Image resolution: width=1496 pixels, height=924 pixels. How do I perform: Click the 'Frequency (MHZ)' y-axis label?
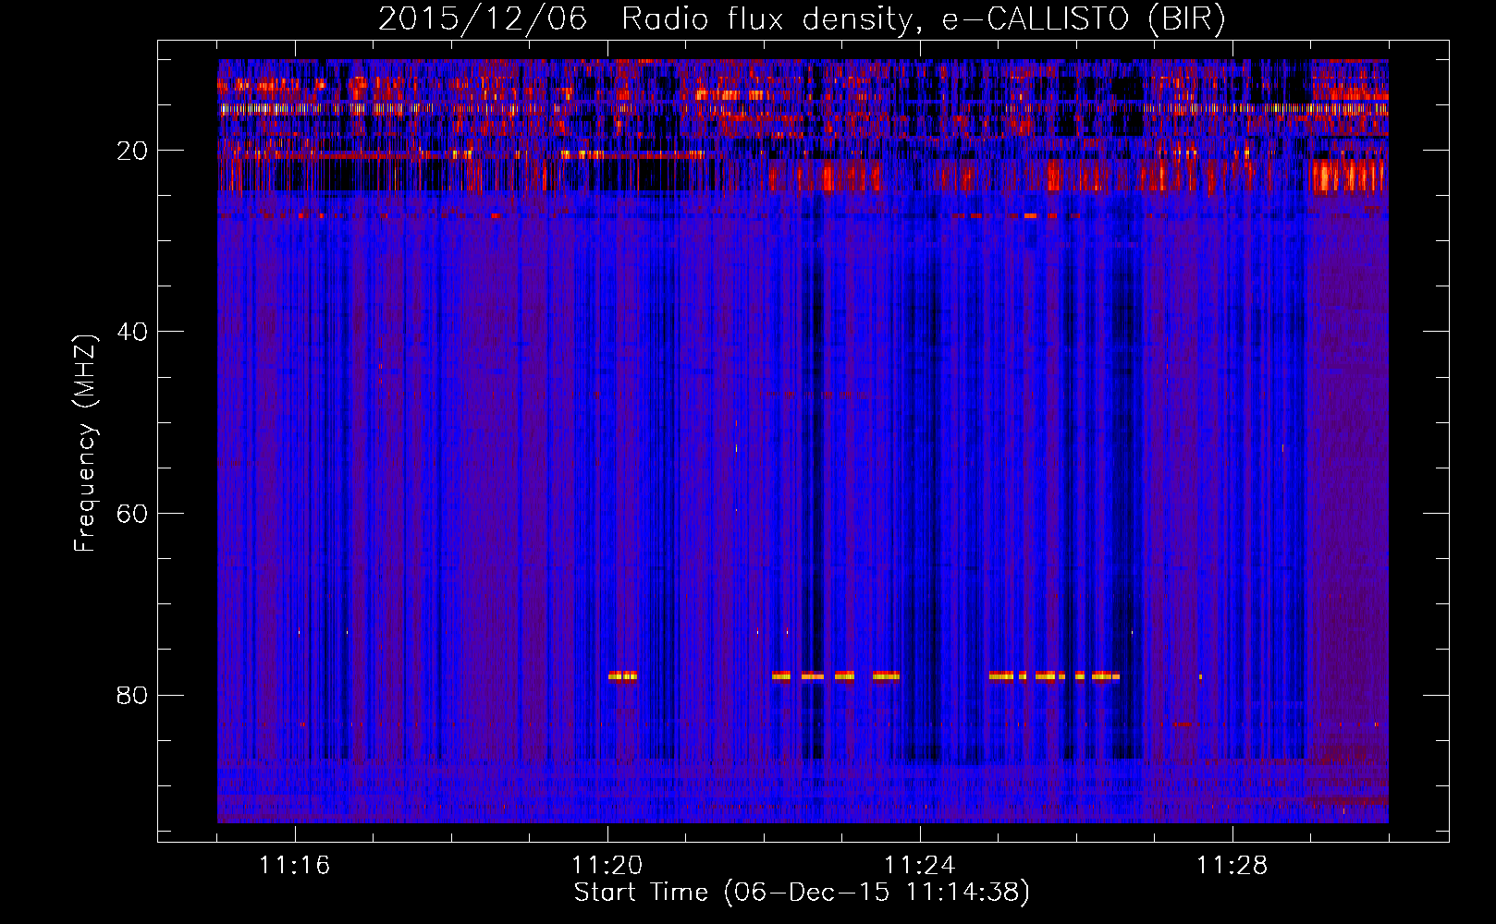tap(85, 444)
